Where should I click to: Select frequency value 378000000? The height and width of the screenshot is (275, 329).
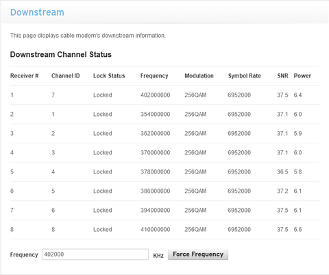pos(155,171)
